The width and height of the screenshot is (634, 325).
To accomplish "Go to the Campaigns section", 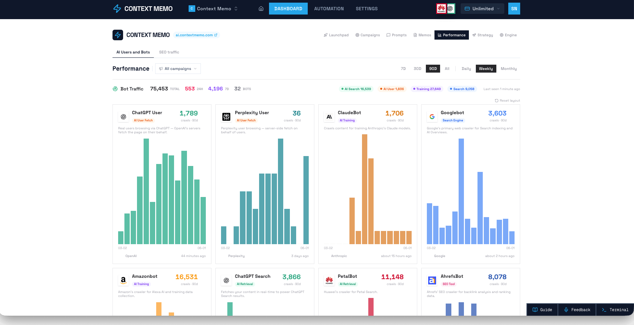I will click(x=368, y=35).
